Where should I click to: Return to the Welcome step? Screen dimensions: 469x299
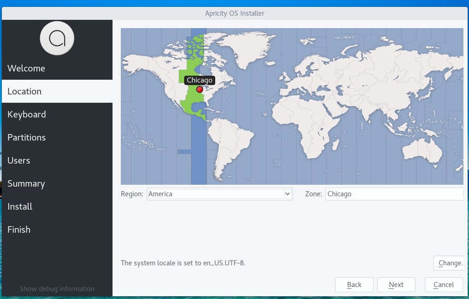pyautogui.click(x=26, y=68)
